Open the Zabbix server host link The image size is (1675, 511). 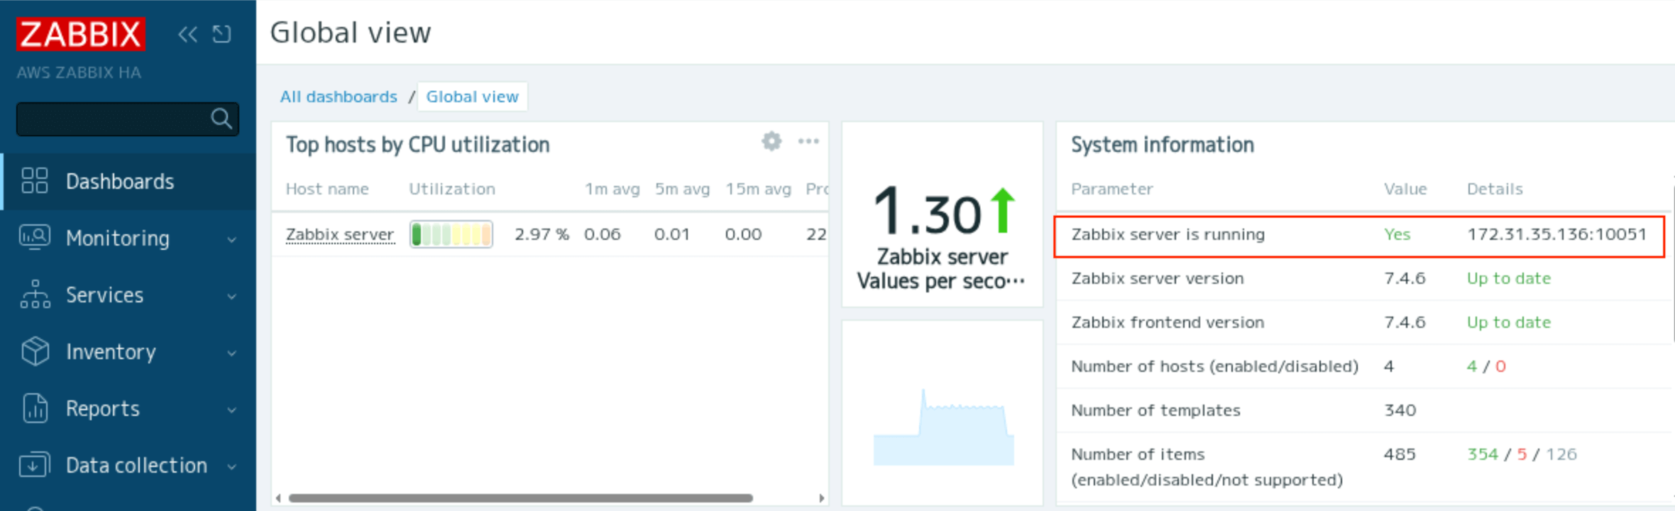tap(339, 234)
